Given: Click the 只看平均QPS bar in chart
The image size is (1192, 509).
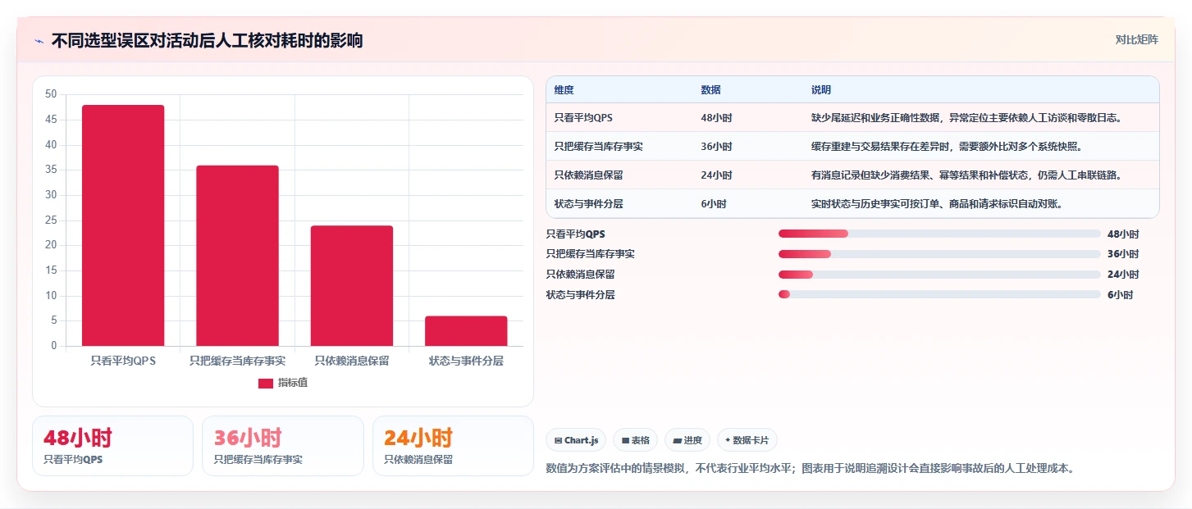Looking at the screenshot, I should point(123,225).
